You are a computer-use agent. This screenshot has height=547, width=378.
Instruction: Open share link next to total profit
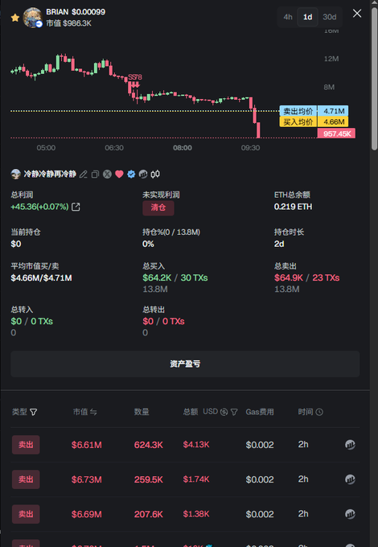click(x=76, y=207)
